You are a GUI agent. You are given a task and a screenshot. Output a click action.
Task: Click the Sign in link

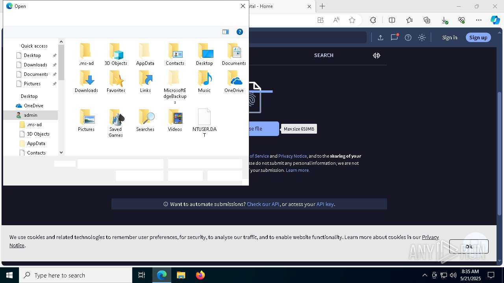point(450,38)
